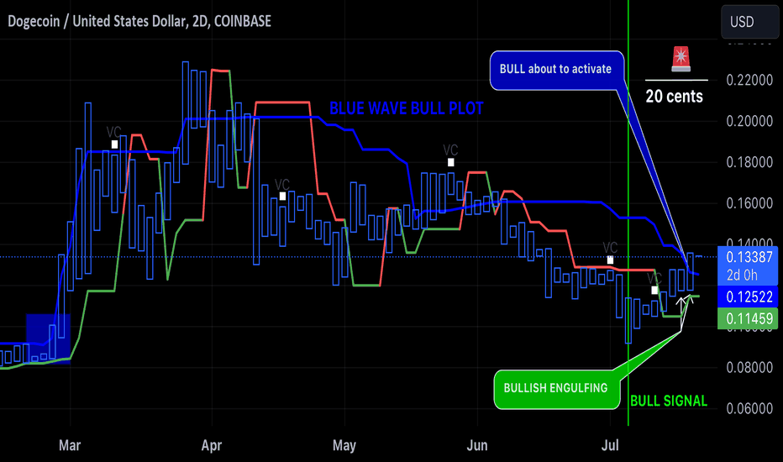Click the 'BLUE WAVE BULL PLOT' label
The width and height of the screenshot is (783, 462).
[x=406, y=108]
